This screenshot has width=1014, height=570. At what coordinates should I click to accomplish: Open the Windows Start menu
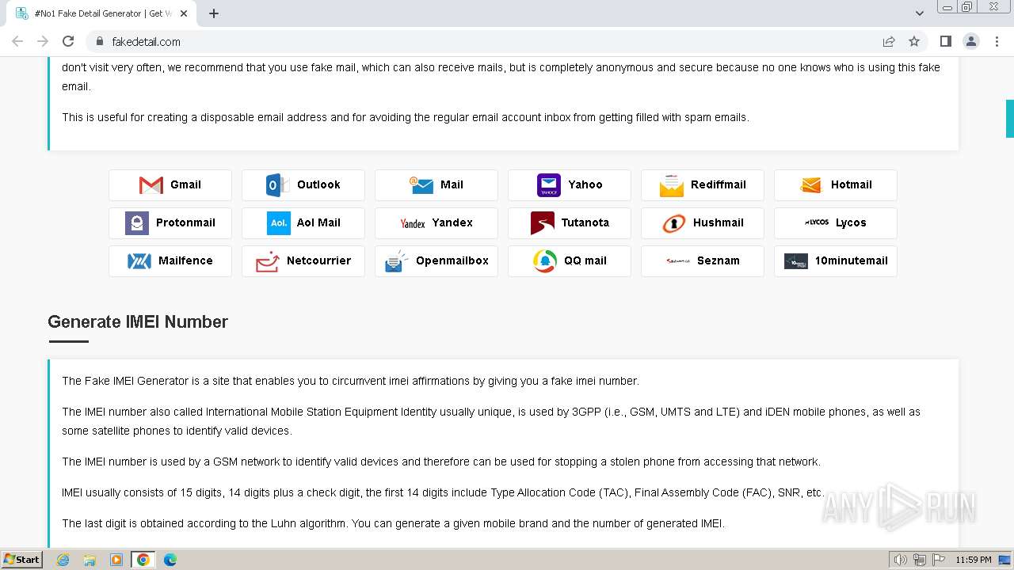point(22,560)
